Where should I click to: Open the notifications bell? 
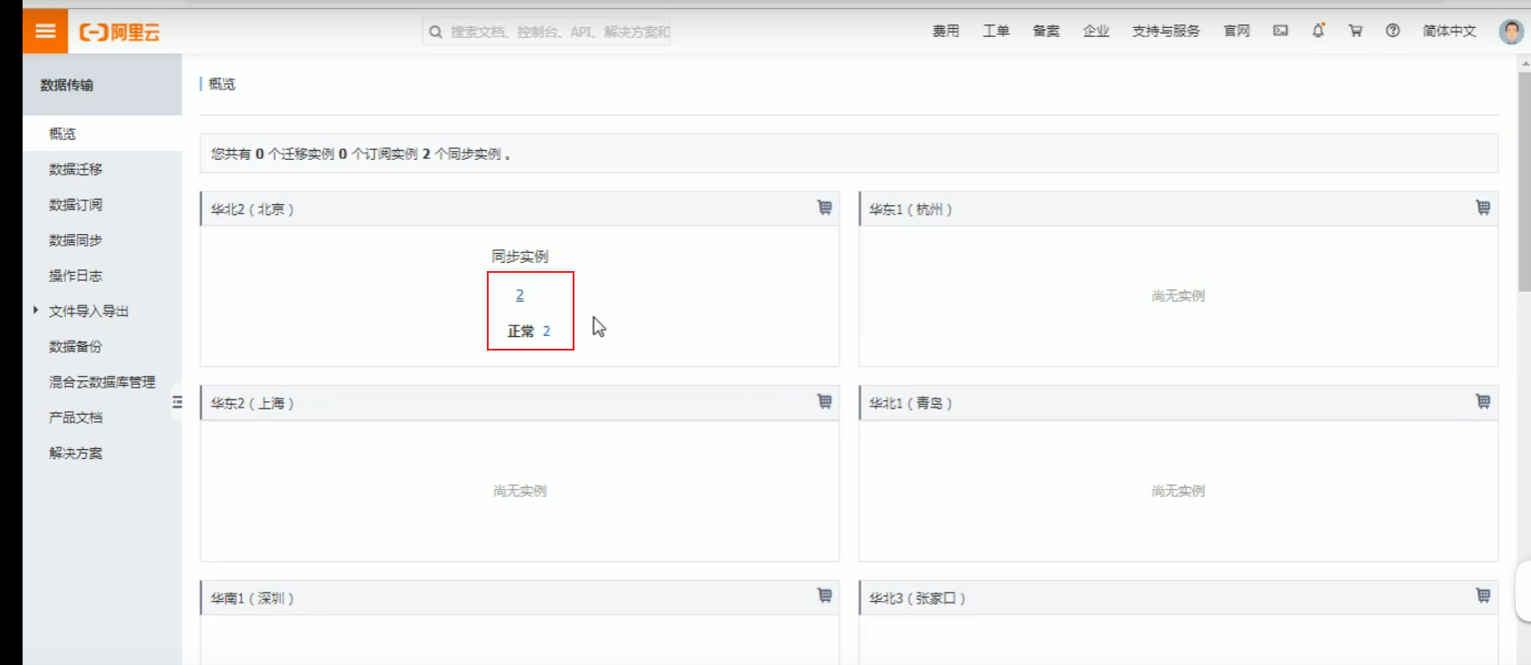click(x=1319, y=31)
